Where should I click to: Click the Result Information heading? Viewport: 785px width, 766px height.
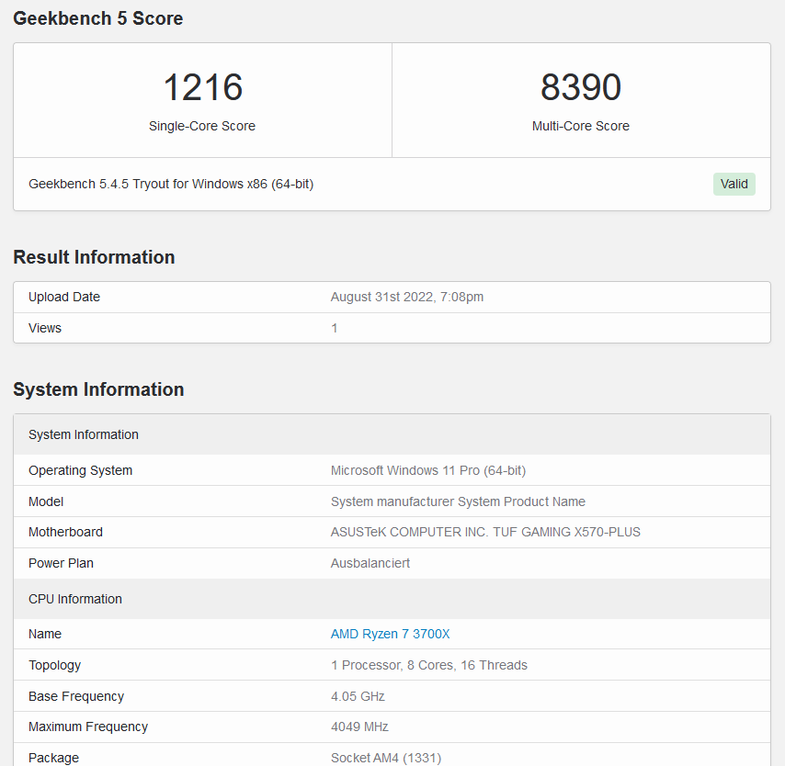pos(94,257)
